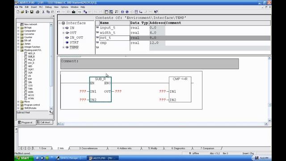Select the DIV_R element in catalog
Screen dimensions: 286x161
coord(31,63)
